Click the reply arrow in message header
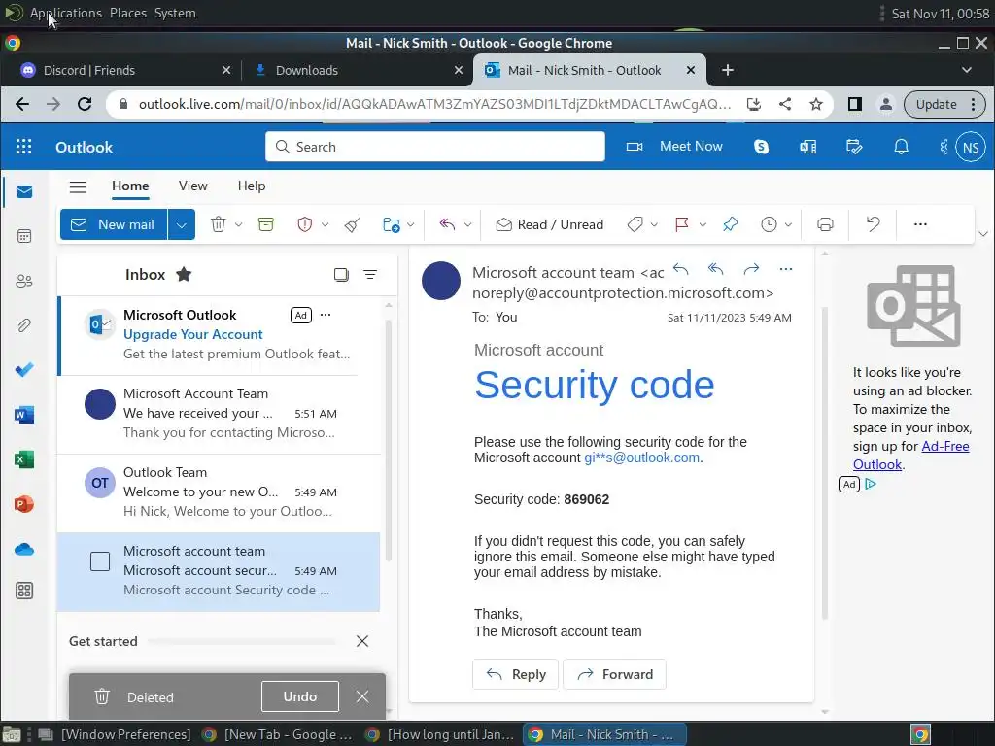 pos(681,269)
